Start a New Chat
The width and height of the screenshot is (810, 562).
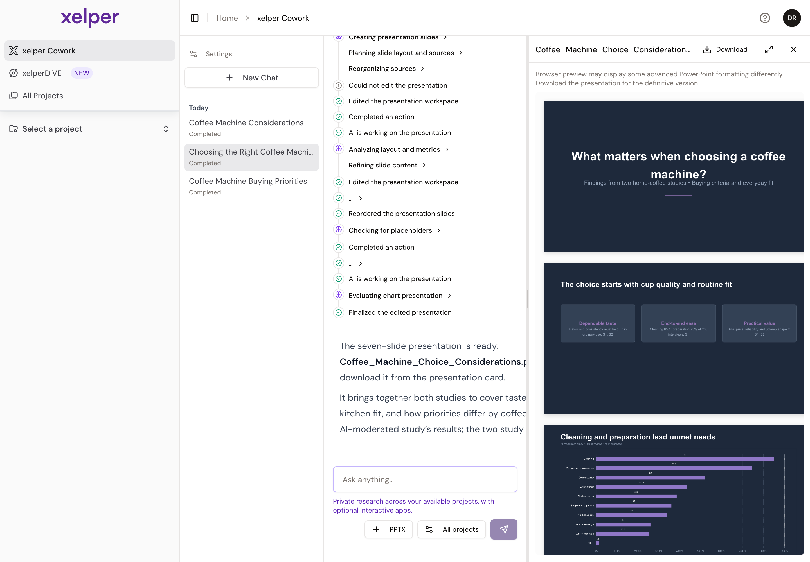(252, 78)
